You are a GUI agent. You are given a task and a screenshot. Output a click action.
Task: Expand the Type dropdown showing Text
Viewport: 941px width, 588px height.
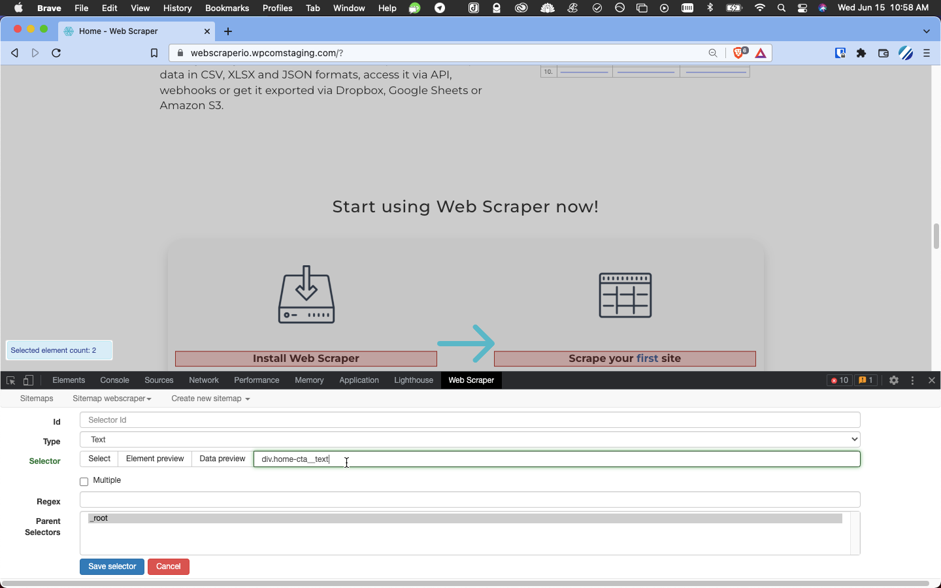tap(470, 440)
